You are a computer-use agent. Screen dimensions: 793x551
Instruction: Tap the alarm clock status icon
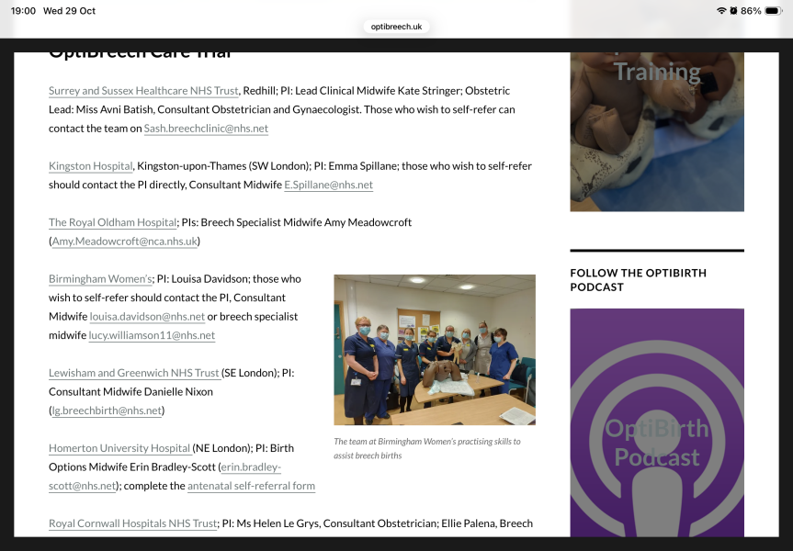733,11
